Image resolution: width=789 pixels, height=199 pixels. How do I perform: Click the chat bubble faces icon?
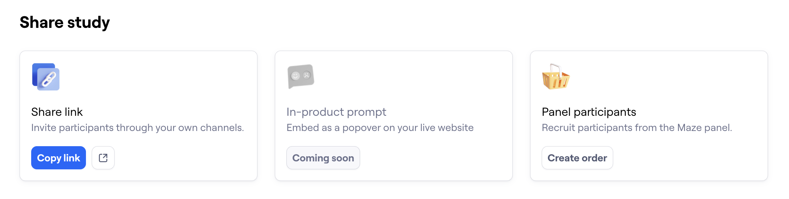tap(301, 76)
